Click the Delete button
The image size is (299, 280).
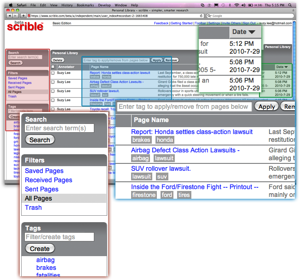[58, 60]
